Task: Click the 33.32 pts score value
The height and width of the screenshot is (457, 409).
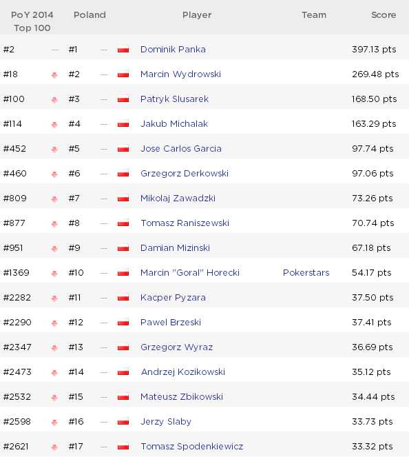Action: click(x=373, y=446)
